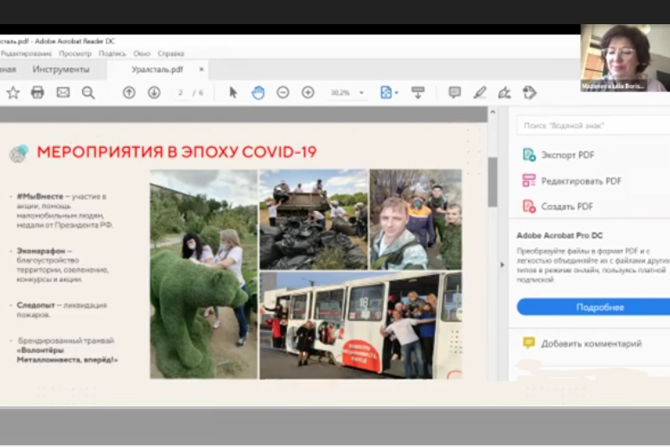This screenshot has height=447, width=670.
Task: Switch to the Инструменты tab
Action: (x=61, y=69)
